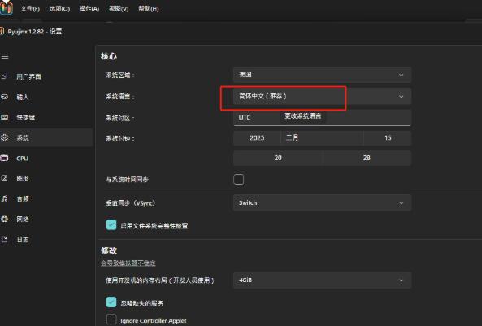Image resolution: width=482 pixels, height=326 pixels.
Task: Uncheck 忽略缺失的服务 checkbox
Action: click(111, 302)
